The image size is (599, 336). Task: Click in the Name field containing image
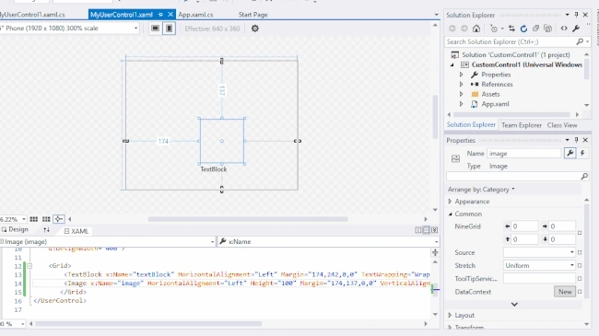(523, 153)
